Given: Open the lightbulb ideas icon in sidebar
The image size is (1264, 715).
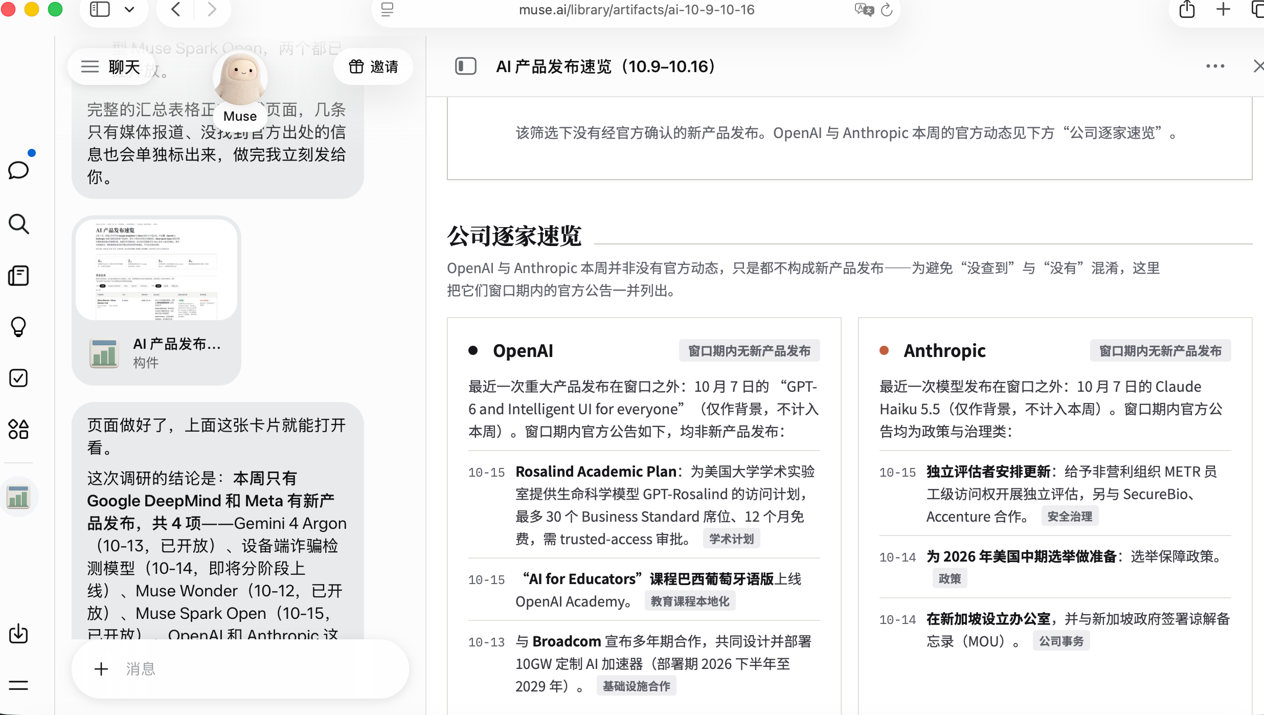Looking at the screenshot, I should (x=18, y=326).
